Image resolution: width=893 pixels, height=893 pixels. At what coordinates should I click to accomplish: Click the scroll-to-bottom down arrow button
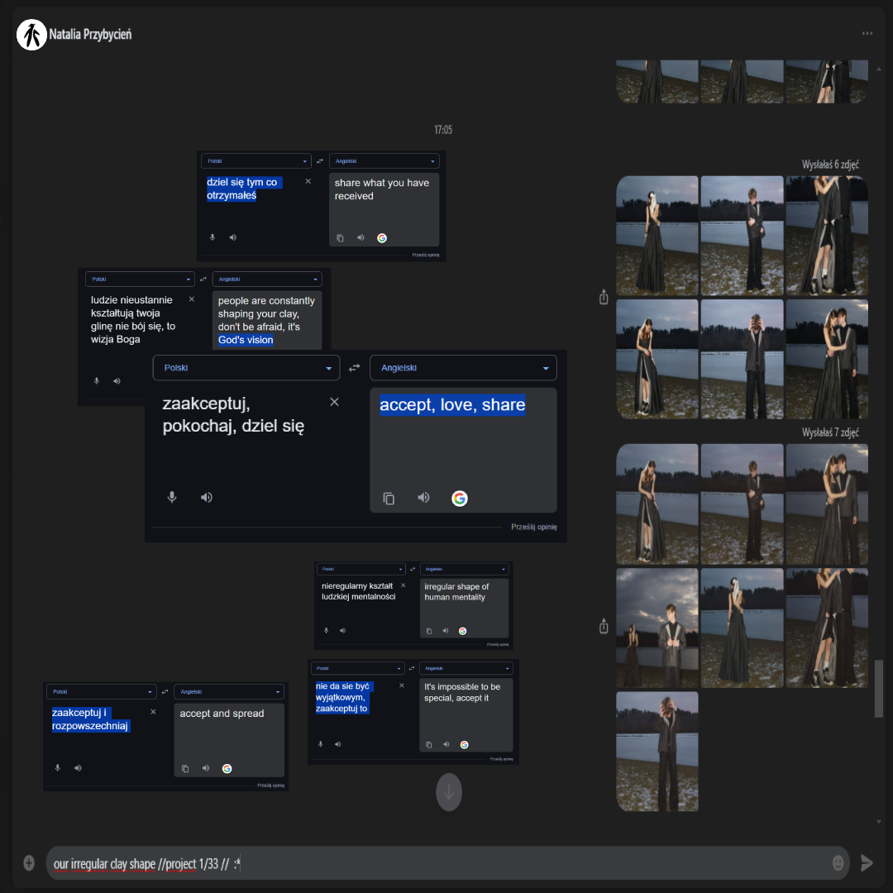point(449,792)
